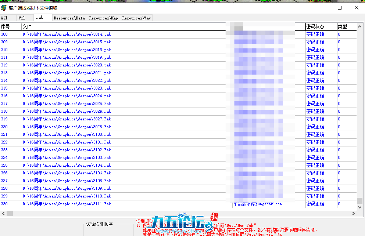Select file path Weapon\3102.Pak
Screen dimensions: 365x236
67,150
